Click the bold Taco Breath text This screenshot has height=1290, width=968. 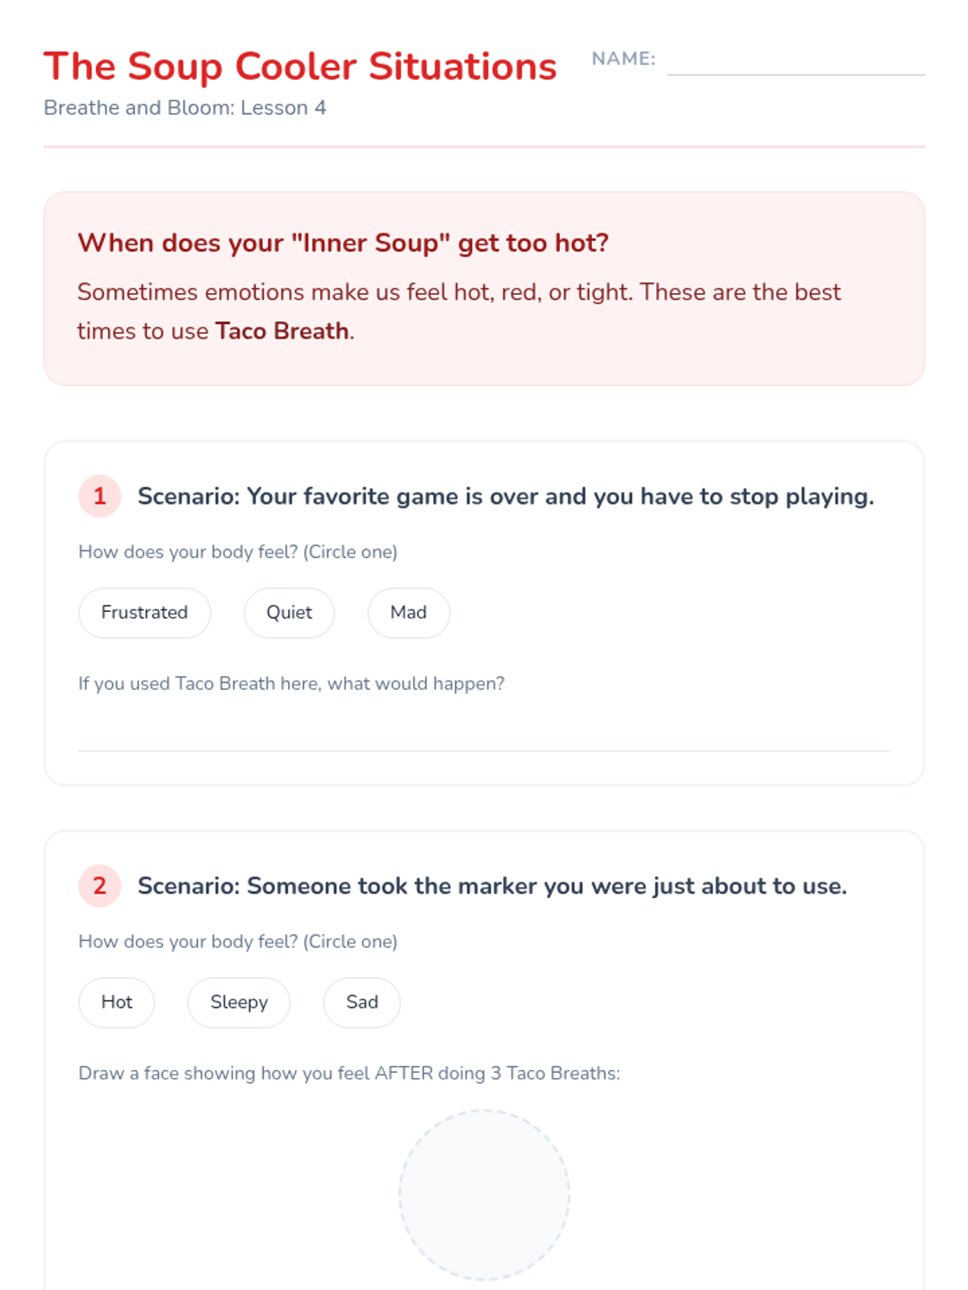[x=282, y=331]
